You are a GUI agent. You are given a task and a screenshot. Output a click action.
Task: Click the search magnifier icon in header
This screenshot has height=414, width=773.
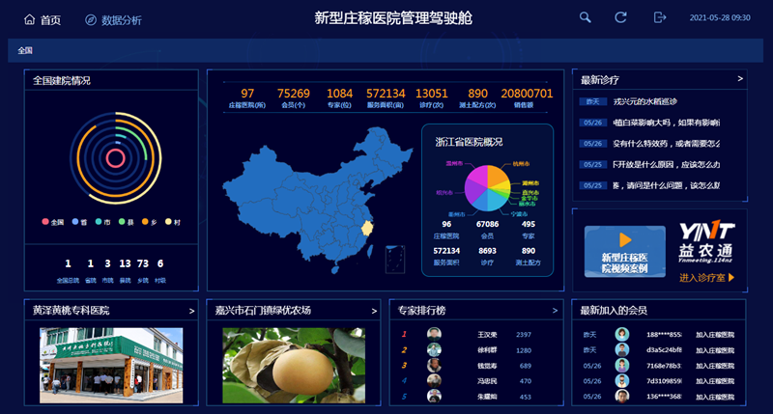click(586, 18)
